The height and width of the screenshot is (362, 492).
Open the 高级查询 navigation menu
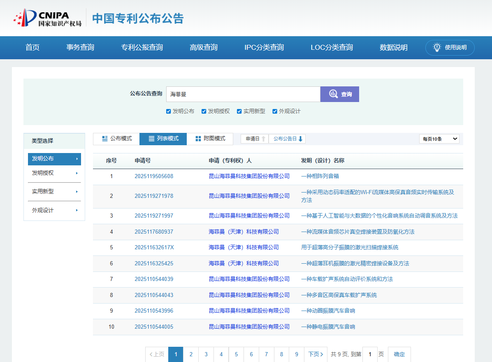[x=204, y=47]
